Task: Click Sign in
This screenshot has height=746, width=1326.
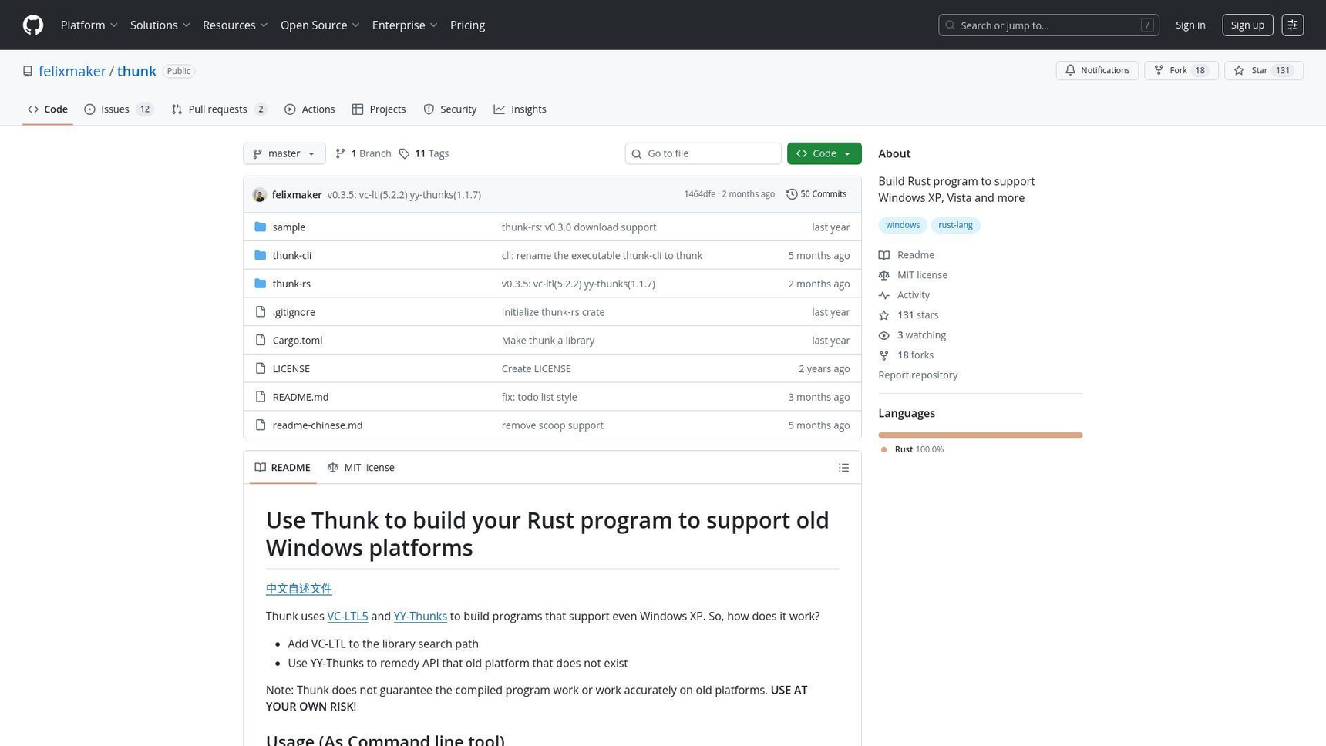Action: coord(1190,25)
